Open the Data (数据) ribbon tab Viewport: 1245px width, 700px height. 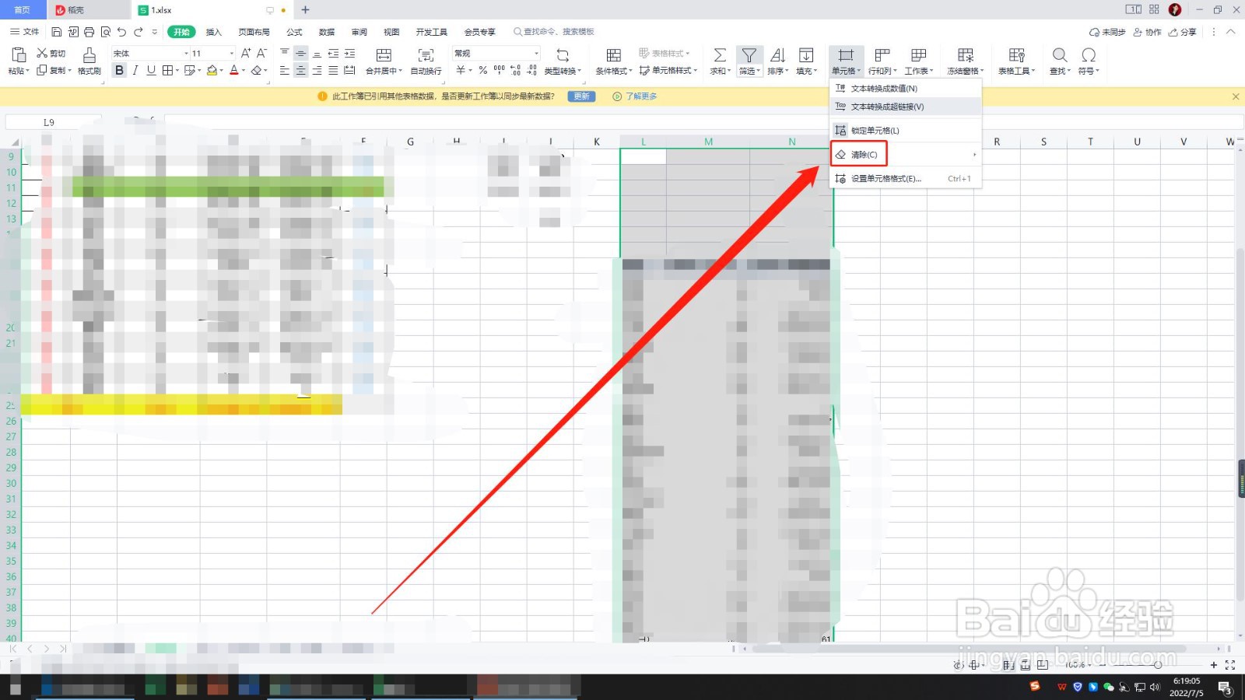click(x=327, y=32)
